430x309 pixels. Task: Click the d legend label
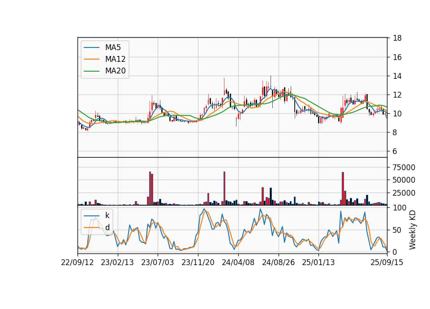pos(107,227)
